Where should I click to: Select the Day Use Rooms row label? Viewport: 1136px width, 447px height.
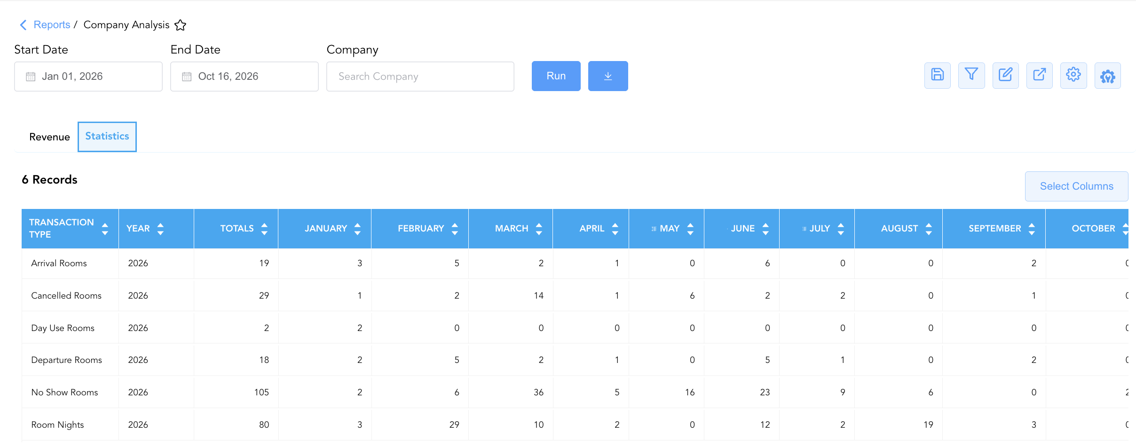coord(63,328)
